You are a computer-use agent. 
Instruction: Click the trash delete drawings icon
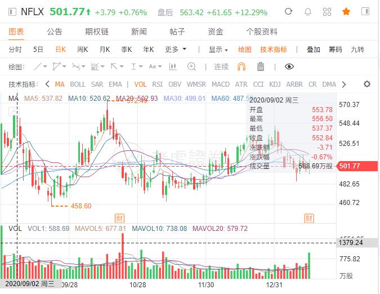(x=261, y=66)
